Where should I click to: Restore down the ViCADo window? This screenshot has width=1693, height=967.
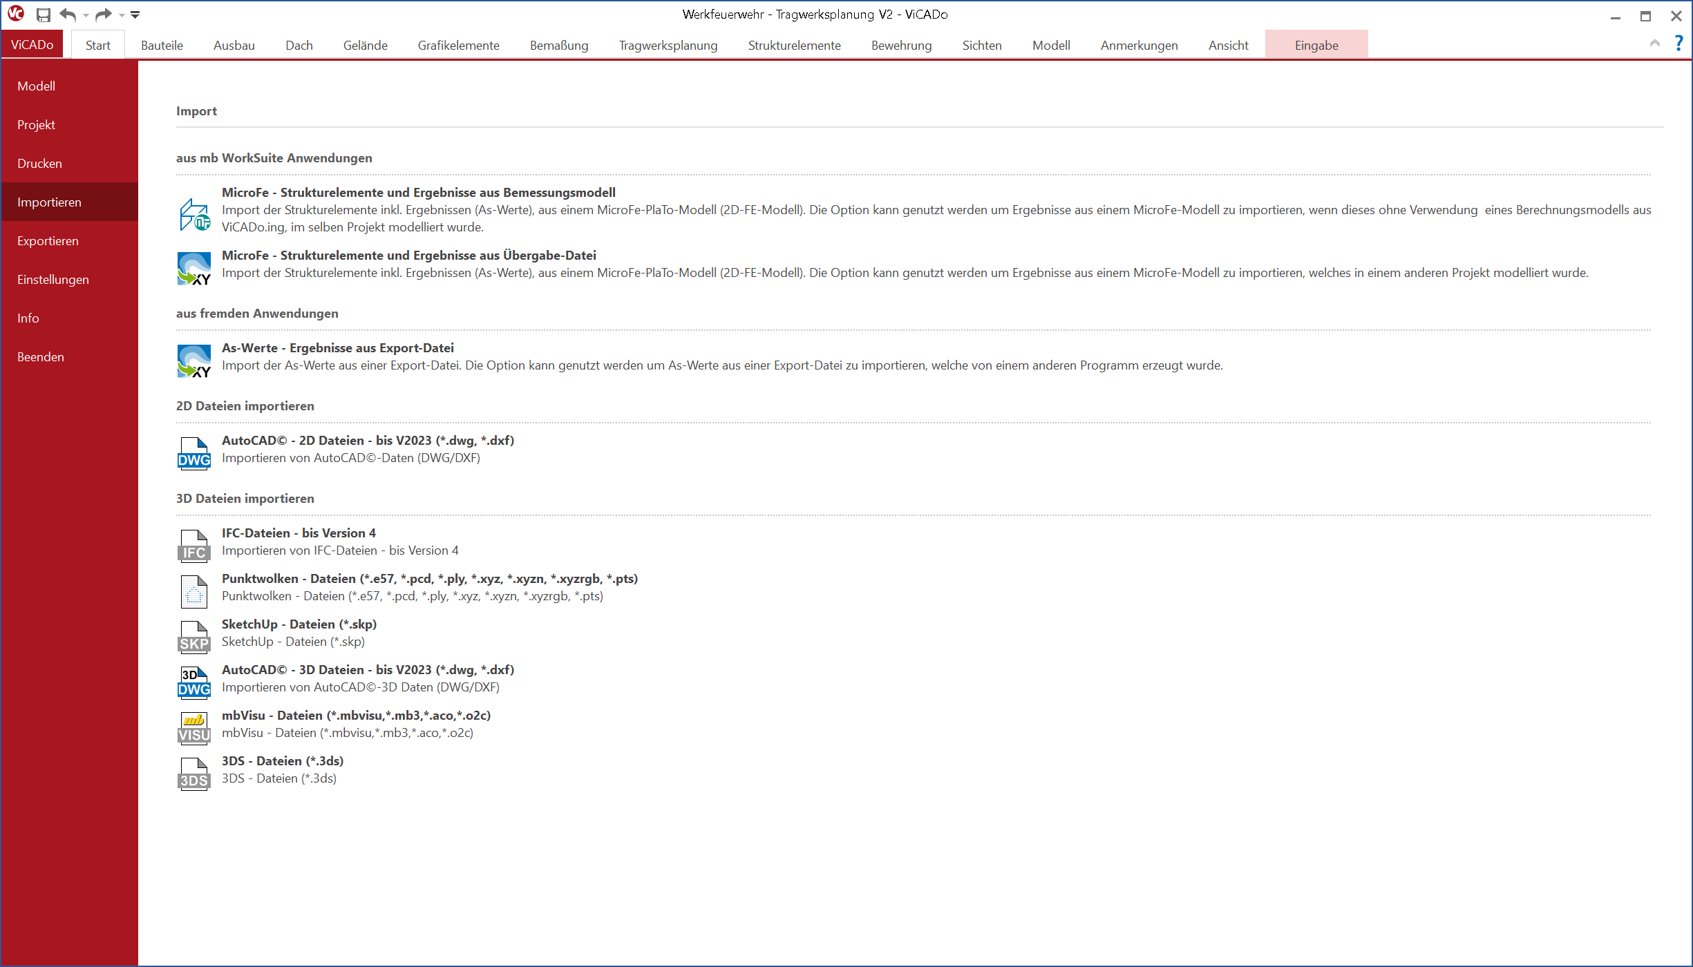pos(1646,15)
